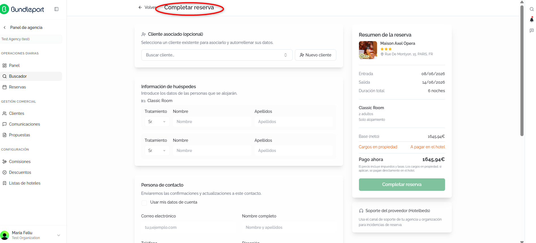Click the scrollbar up arrow
This screenshot has width=536, height=243.
pyautogui.click(x=522, y=2)
